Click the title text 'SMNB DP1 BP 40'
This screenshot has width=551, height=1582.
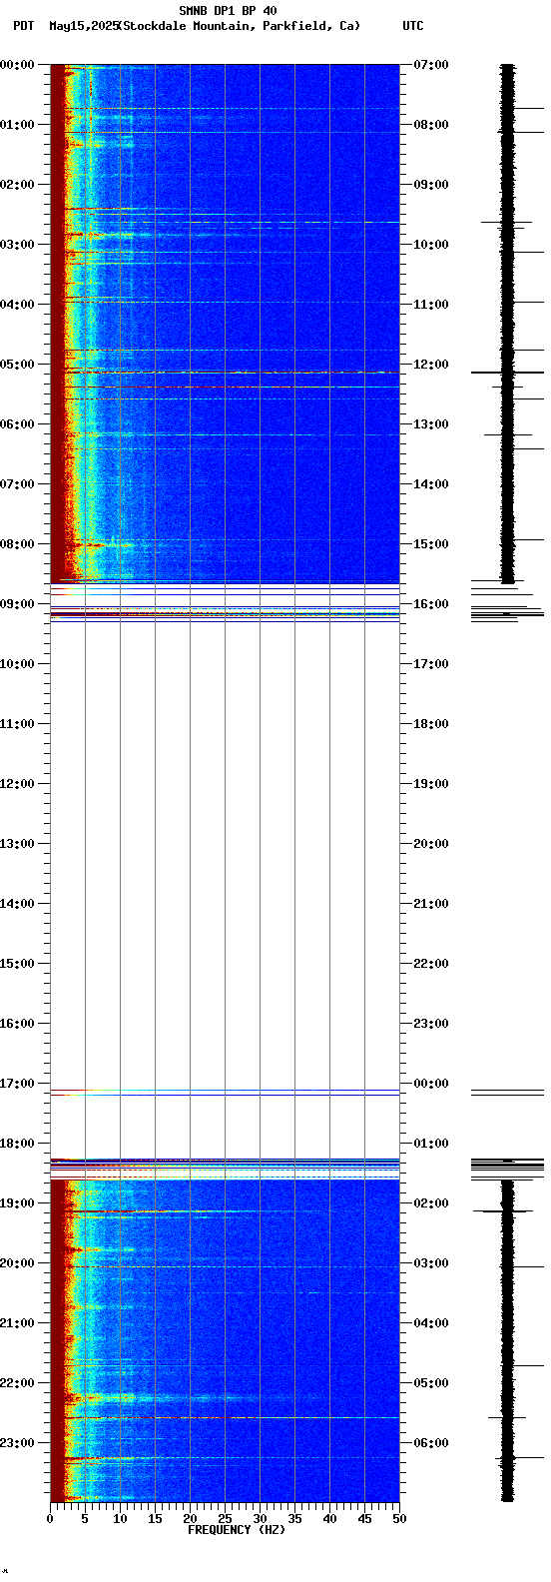coord(228,11)
